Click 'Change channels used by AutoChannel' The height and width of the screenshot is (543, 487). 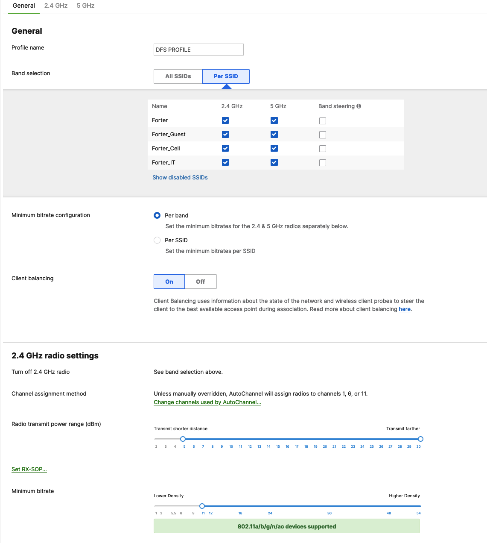207,402
